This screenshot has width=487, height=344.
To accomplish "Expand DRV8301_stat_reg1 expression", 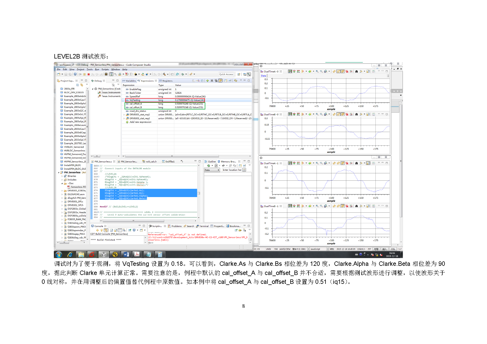I will (124, 114).
